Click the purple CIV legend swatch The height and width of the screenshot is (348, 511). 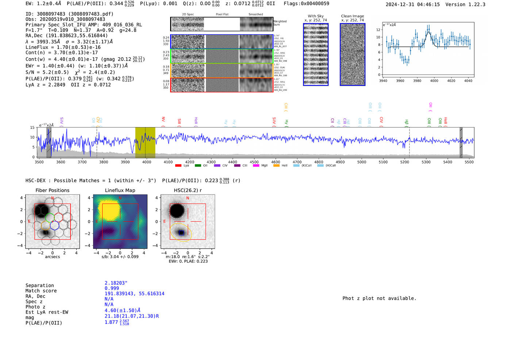(217, 165)
